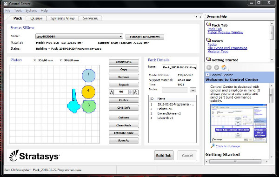
Task: Select the BoxandSphere v2 row
Action: (x=173, y=113)
